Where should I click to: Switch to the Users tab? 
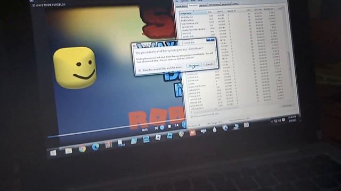pyautogui.click(x=235, y=4)
